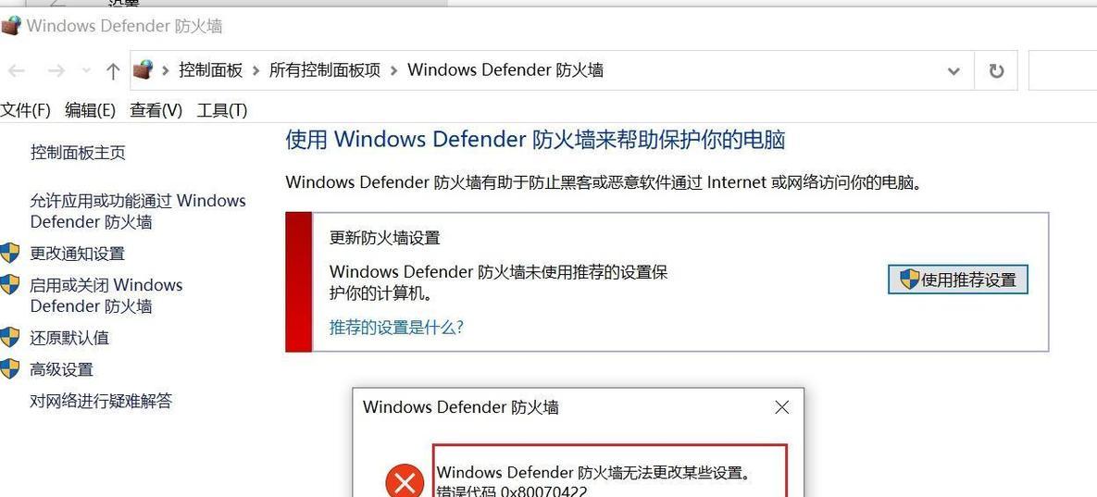This screenshot has width=1097, height=497.
Task: Click the search box at top right
Action: (x=1063, y=70)
